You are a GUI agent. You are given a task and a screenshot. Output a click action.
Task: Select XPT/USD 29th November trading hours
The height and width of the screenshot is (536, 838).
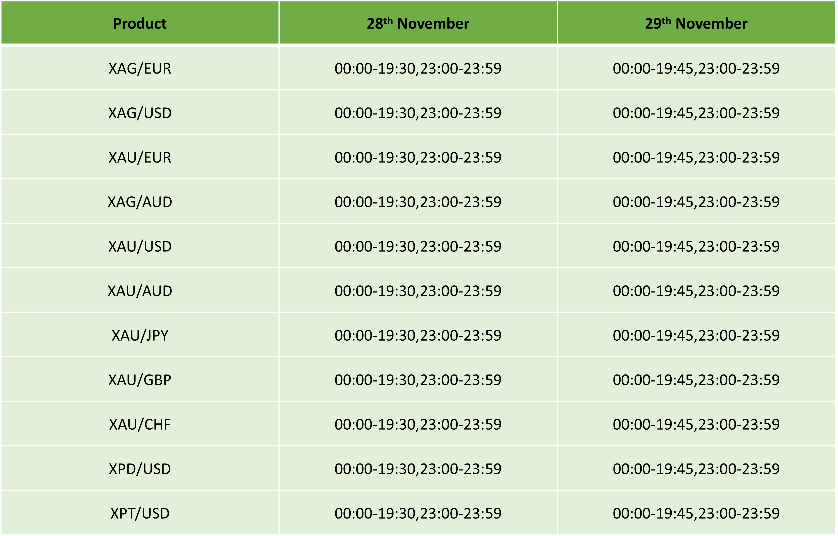[696, 513]
